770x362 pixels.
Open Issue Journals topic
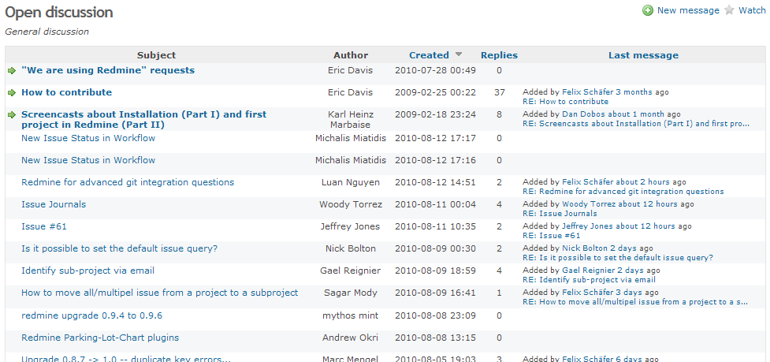coord(54,204)
